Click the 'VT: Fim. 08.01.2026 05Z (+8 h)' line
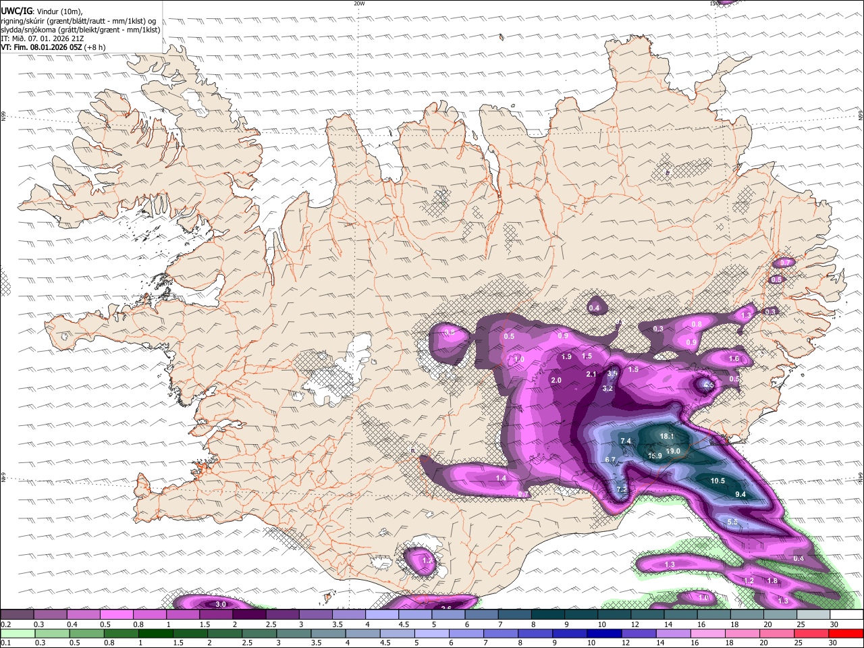Screen dimensions: 864x648 point(53,47)
